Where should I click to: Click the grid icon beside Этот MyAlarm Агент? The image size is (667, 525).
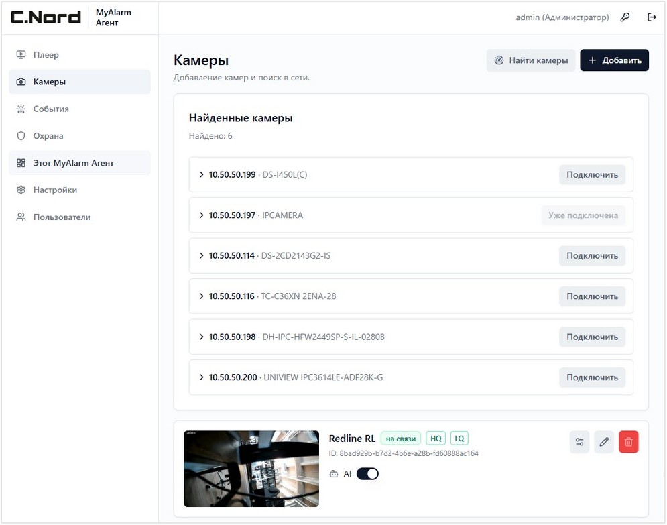(21, 163)
